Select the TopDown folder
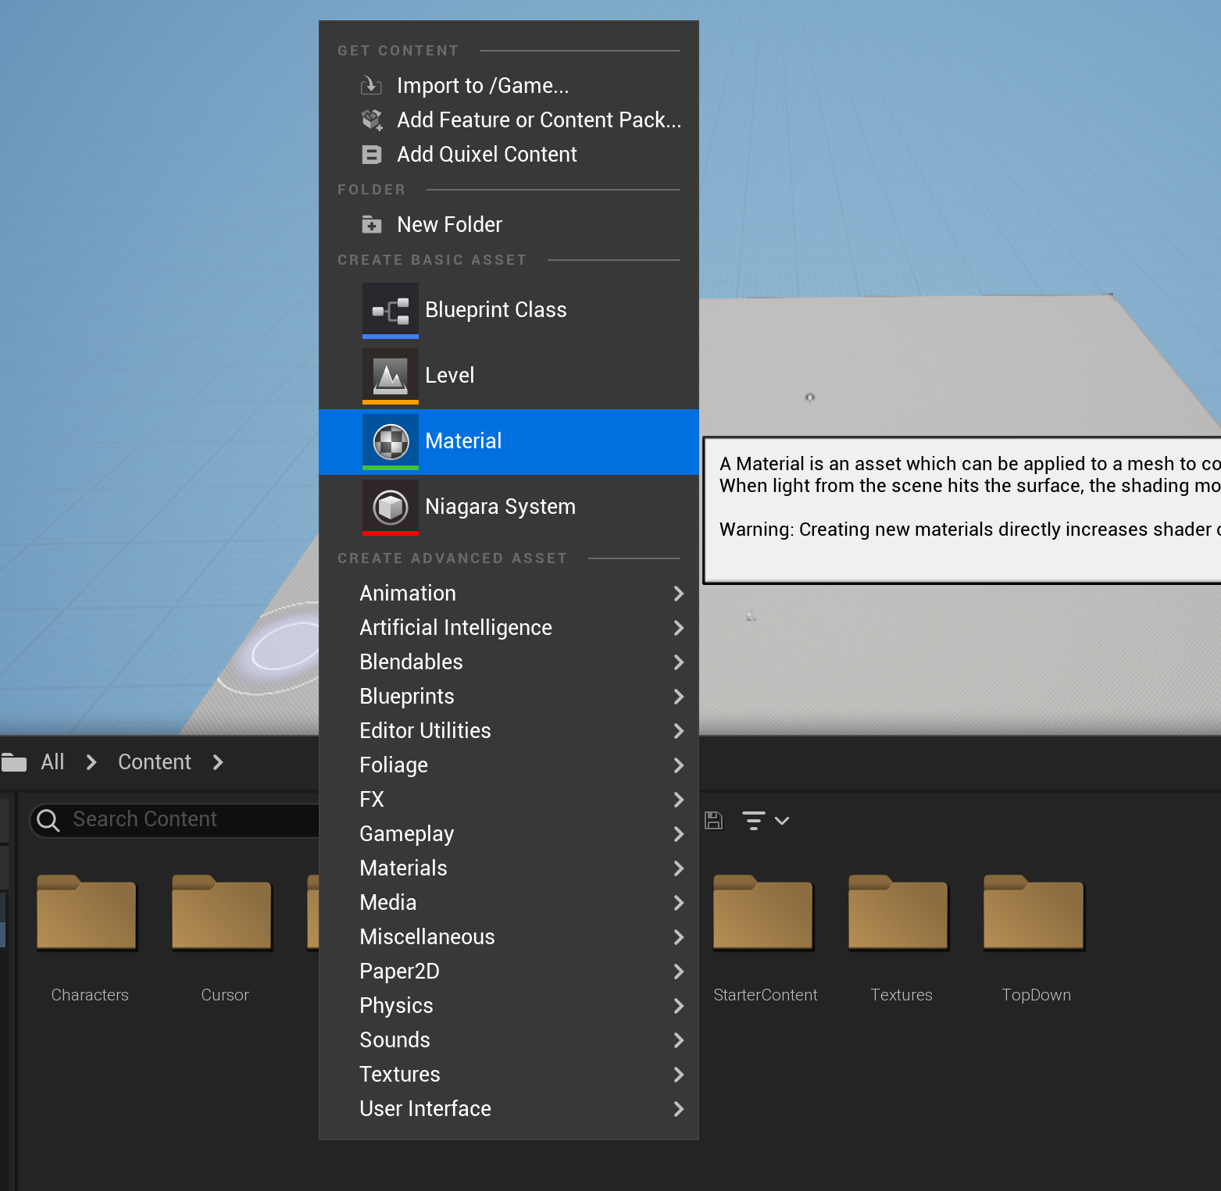Screen dimensions: 1221x1191 (1035, 938)
